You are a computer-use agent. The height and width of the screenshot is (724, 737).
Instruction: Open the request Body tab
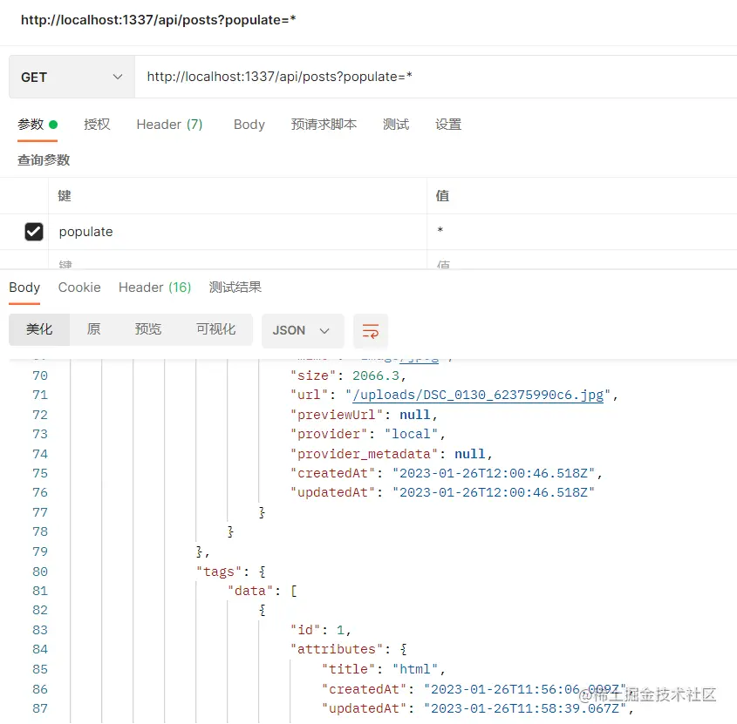point(249,125)
